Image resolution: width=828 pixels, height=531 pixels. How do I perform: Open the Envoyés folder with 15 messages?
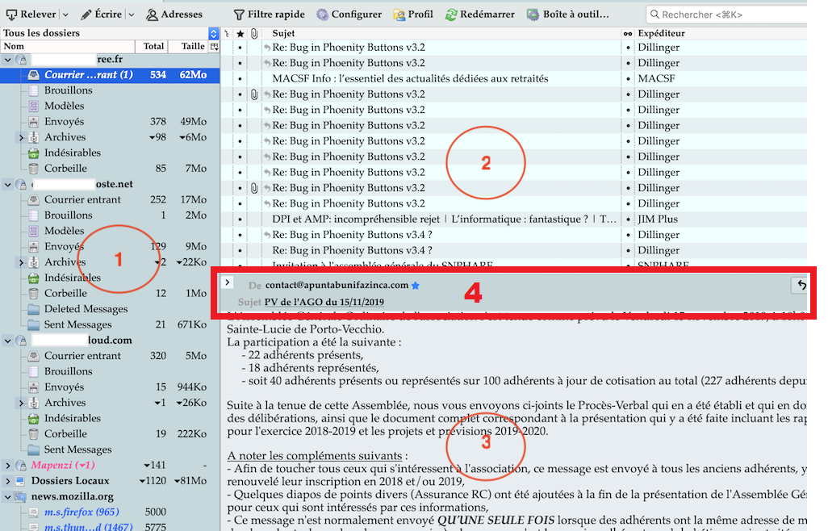(110, 387)
